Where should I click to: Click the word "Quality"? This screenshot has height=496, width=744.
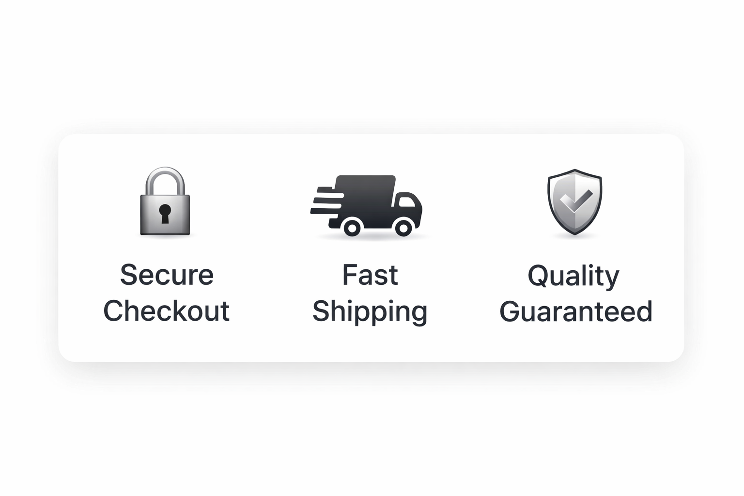pos(573,276)
